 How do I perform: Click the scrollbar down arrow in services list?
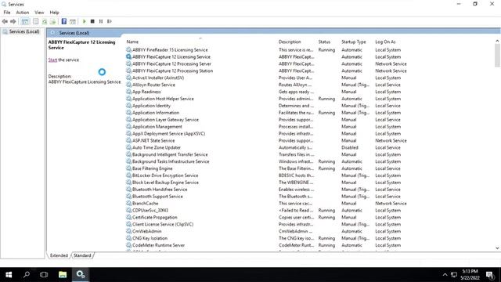tap(497, 248)
